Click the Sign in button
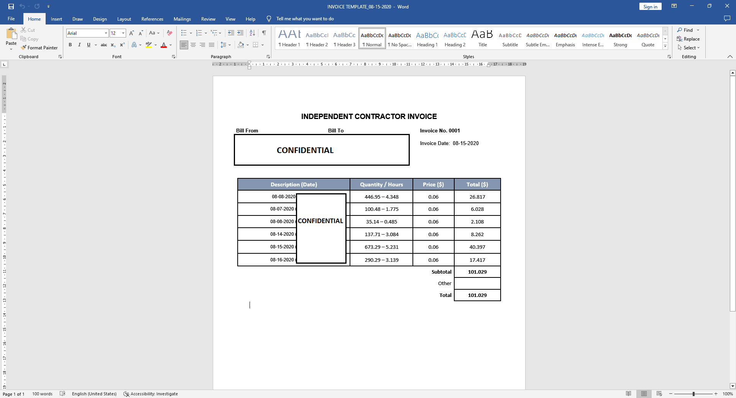Screen dimensions: 736x398 coord(650,7)
